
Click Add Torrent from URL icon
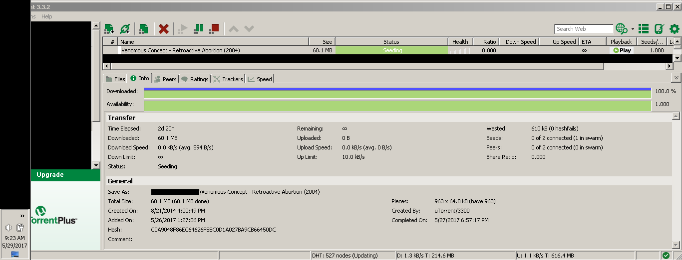click(x=125, y=28)
